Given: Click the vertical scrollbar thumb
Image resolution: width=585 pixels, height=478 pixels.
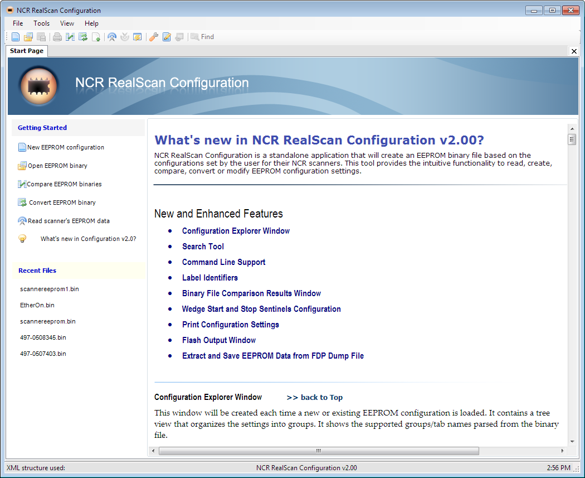Looking at the screenshot, I should click(x=572, y=139).
